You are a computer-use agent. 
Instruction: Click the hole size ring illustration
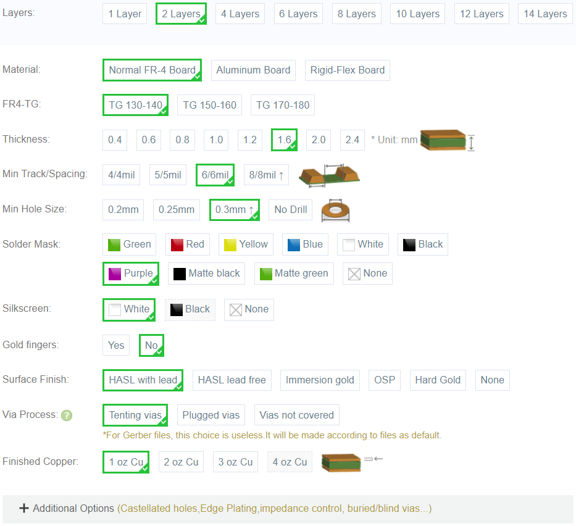point(335,211)
